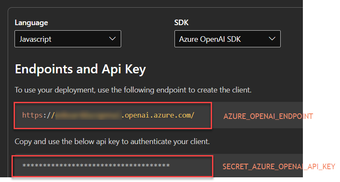Click the endpoint URL field

113,116
